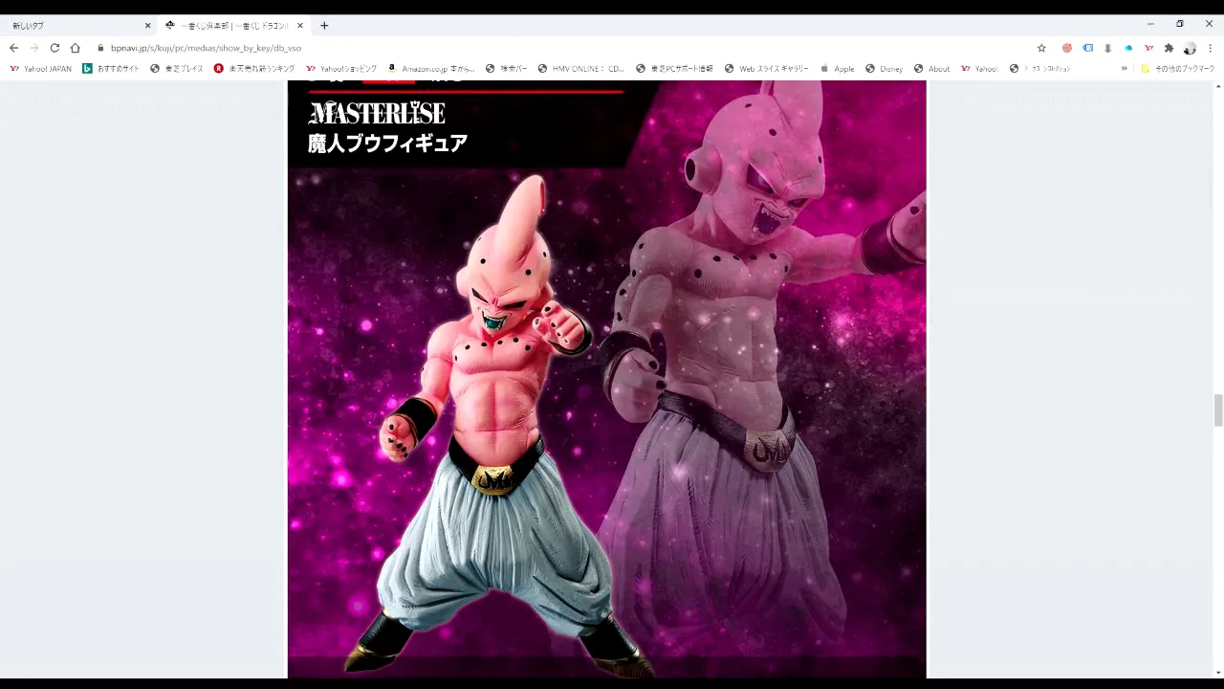Open the HMV ONLINE bookmark
The width and height of the screenshot is (1224, 689).
pyautogui.click(x=580, y=69)
